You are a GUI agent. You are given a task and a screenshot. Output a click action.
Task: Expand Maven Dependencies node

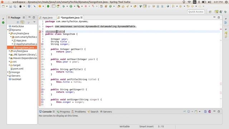pyautogui.click(x=9, y=58)
